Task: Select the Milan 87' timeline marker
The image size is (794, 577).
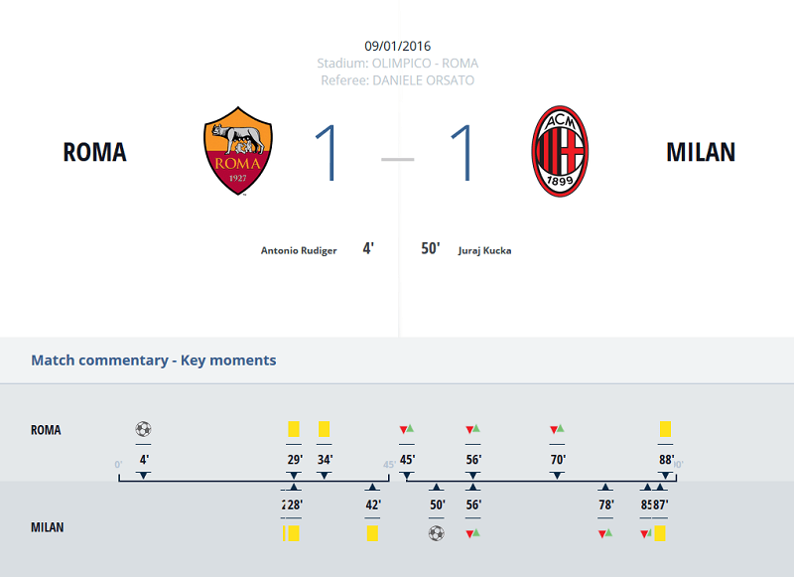Action: (660, 505)
